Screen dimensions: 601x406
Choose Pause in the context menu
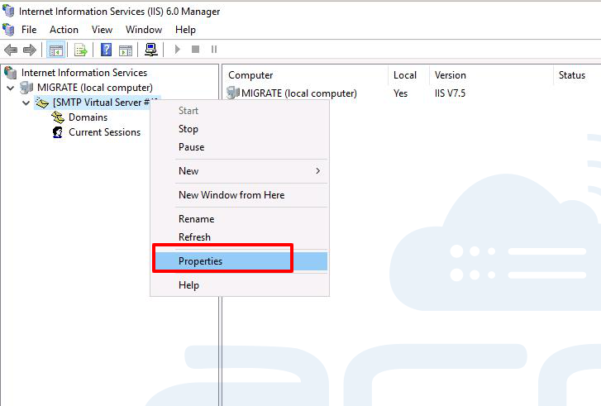(x=240, y=147)
